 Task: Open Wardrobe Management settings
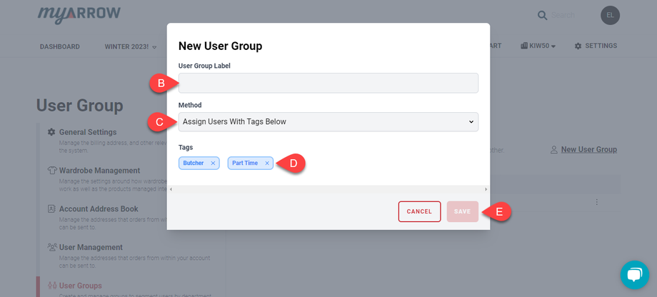click(99, 171)
